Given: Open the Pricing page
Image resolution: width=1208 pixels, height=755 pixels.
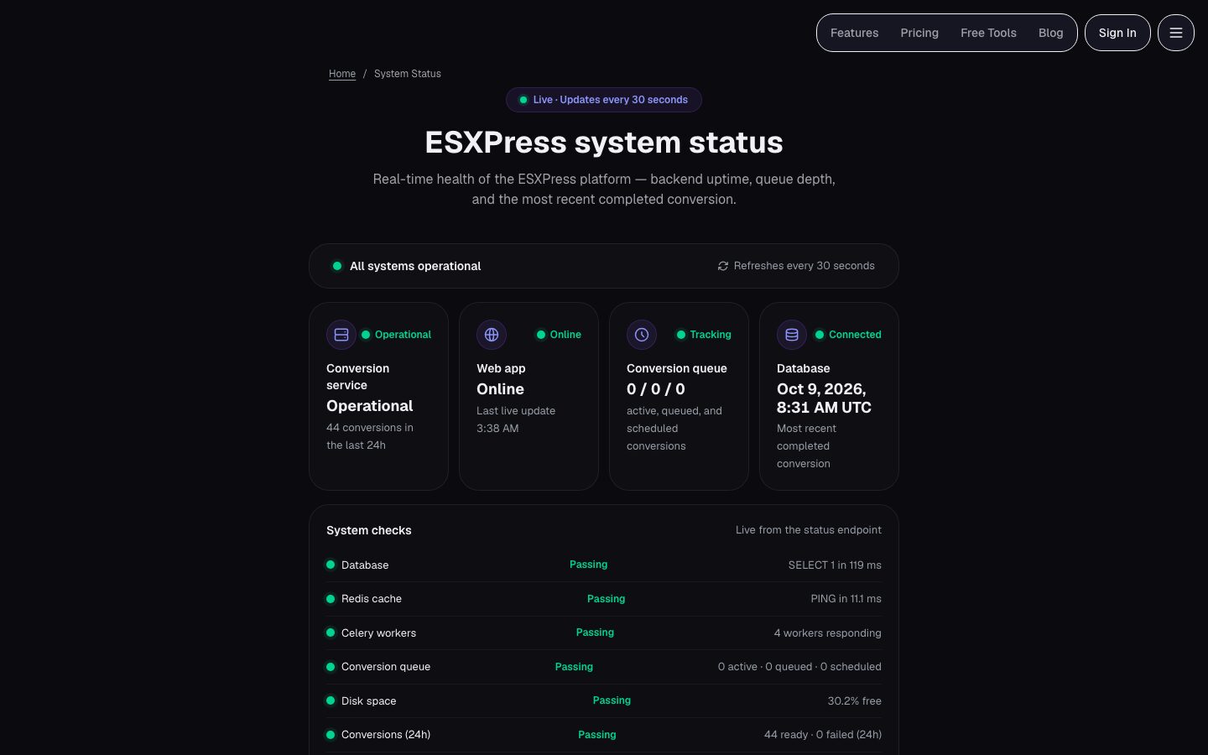Looking at the screenshot, I should (919, 33).
